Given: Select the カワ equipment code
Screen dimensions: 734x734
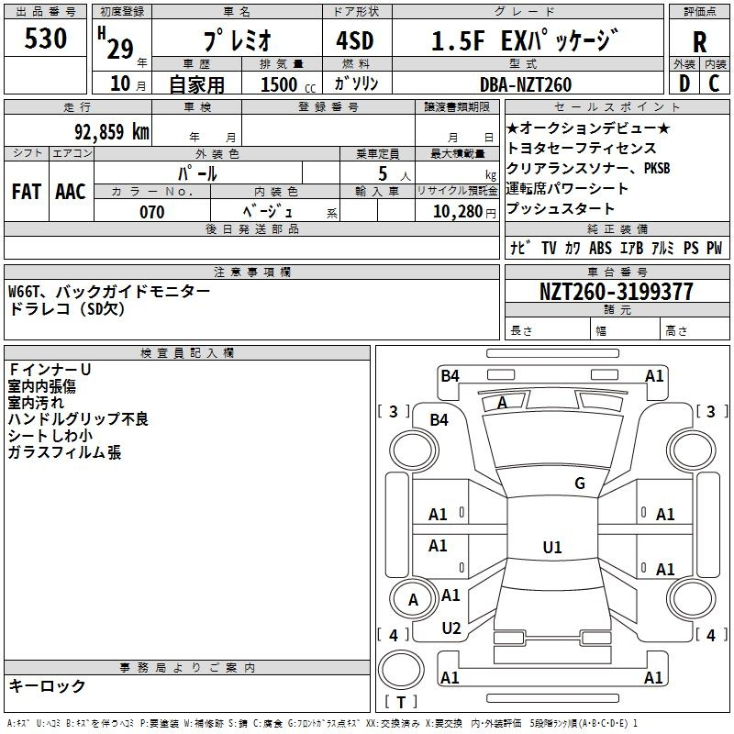Looking at the screenshot, I should point(573,248).
